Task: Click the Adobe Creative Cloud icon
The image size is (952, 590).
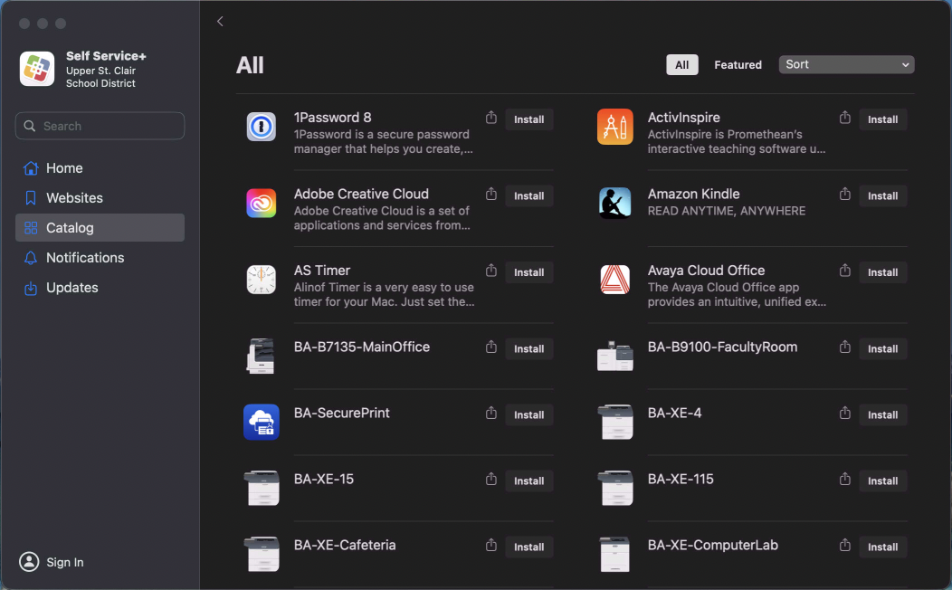Action: tap(262, 203)
